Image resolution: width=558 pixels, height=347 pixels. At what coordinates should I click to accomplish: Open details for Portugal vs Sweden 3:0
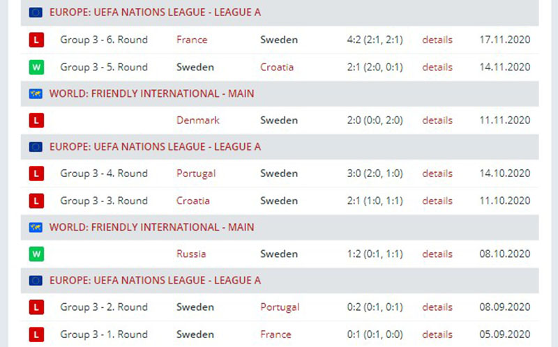tap(437, 173)
